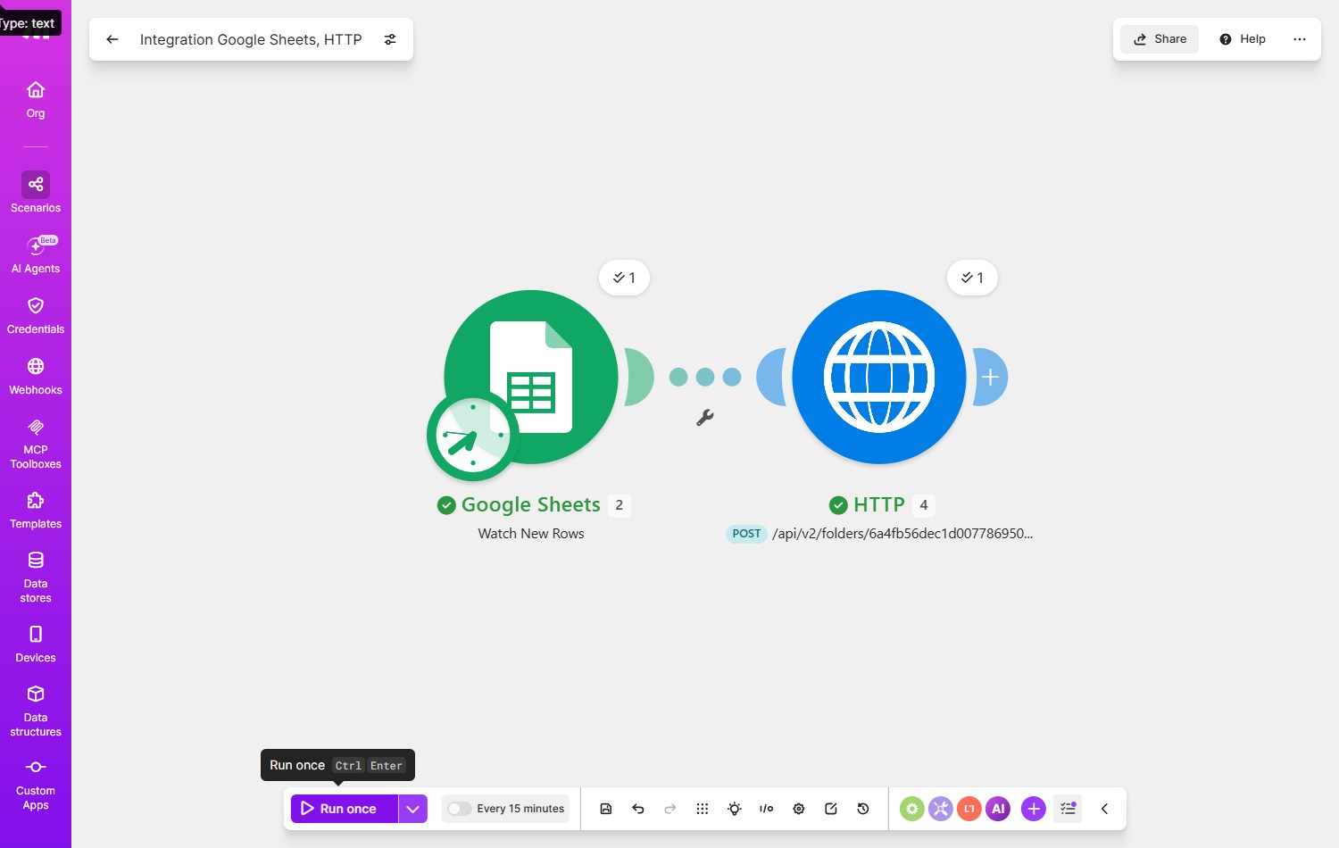Screen dimensions: 1339x848
Task: Add a module after HTTP with plus
Action: click(990, 377)
